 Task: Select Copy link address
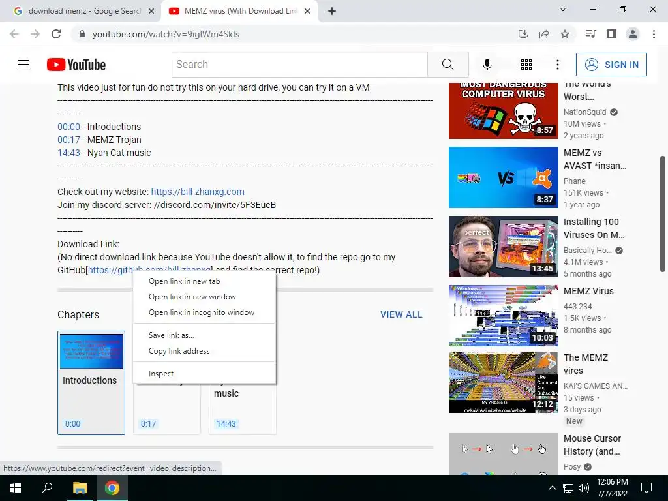204,351
